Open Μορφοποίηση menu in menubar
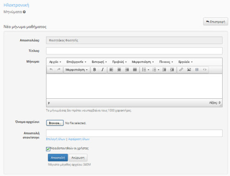 (143, 62)
